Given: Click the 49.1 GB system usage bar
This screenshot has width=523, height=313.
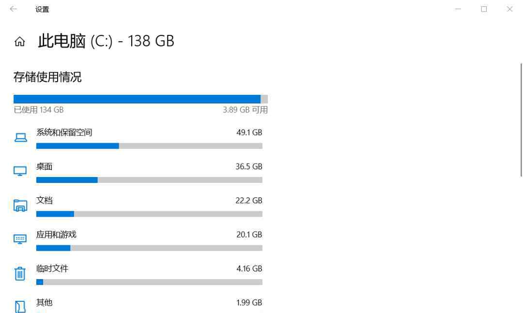Looking at the screenshot, I should click(149, 146).
